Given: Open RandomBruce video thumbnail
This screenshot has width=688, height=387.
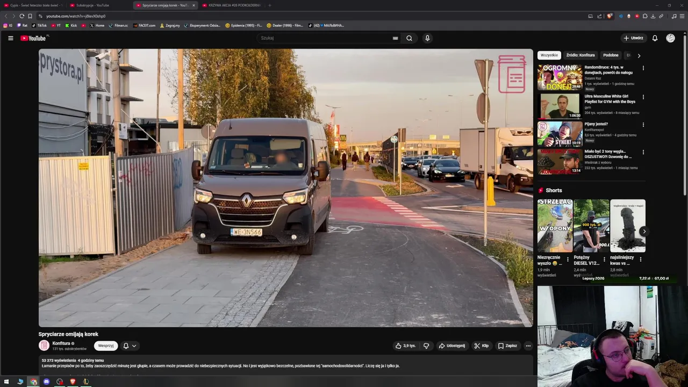Looking at the screenshot, I should click(560, 77).
